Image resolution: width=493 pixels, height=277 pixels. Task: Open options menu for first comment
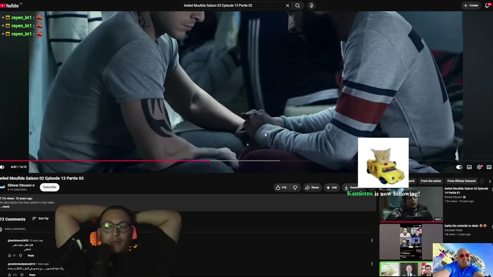372,240
